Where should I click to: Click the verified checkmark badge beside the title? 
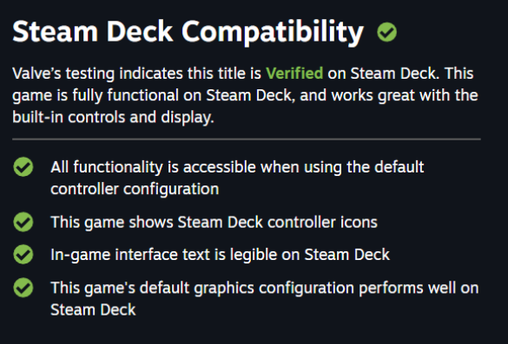(386, 32)
